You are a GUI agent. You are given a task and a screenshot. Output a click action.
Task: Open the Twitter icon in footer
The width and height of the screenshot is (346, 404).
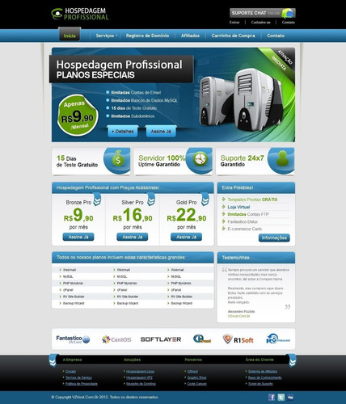(x=281, y=398)
